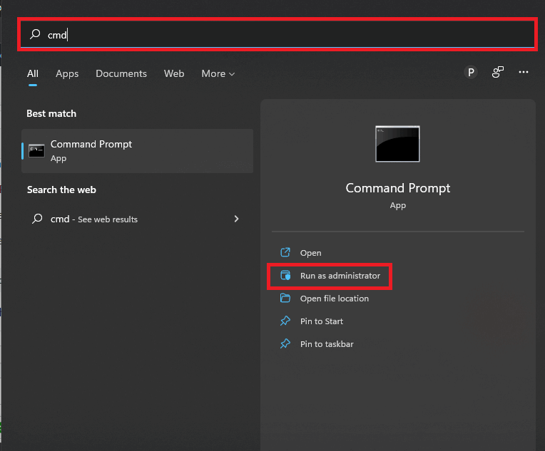
Task: Expand the More filter dropdown
Action: pos(218,73)
